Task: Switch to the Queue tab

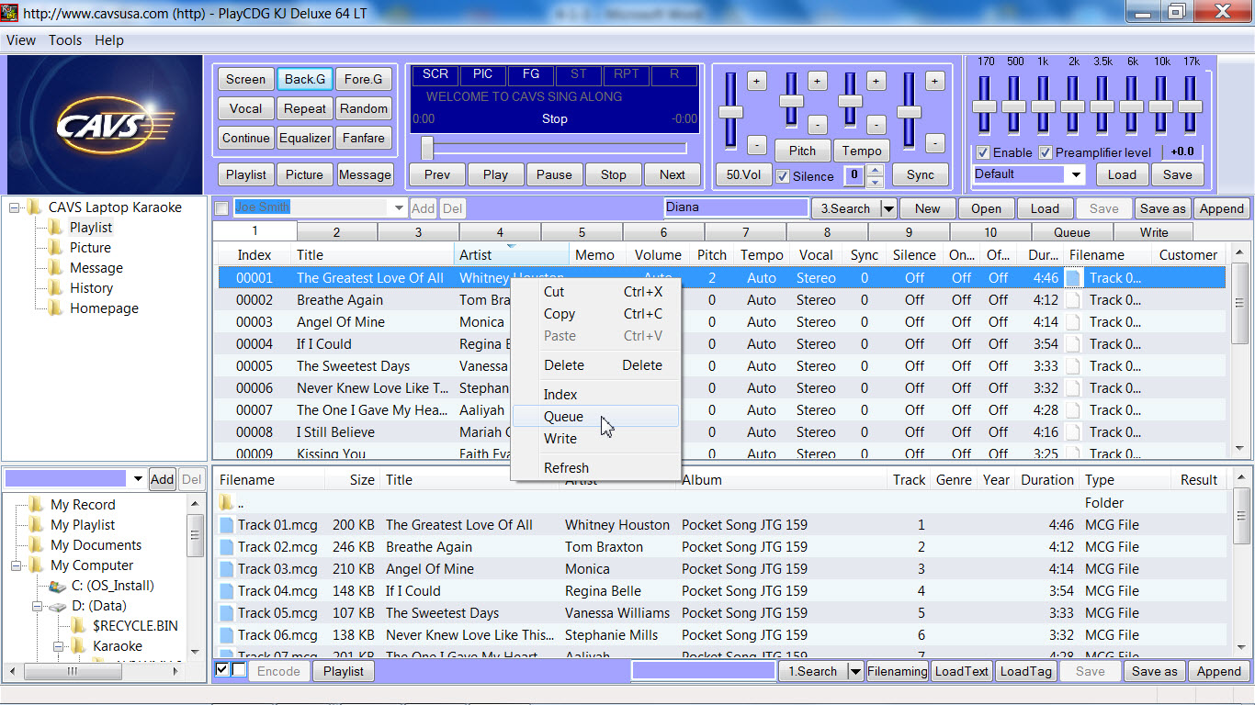Action: click(x=1072, y=232)
